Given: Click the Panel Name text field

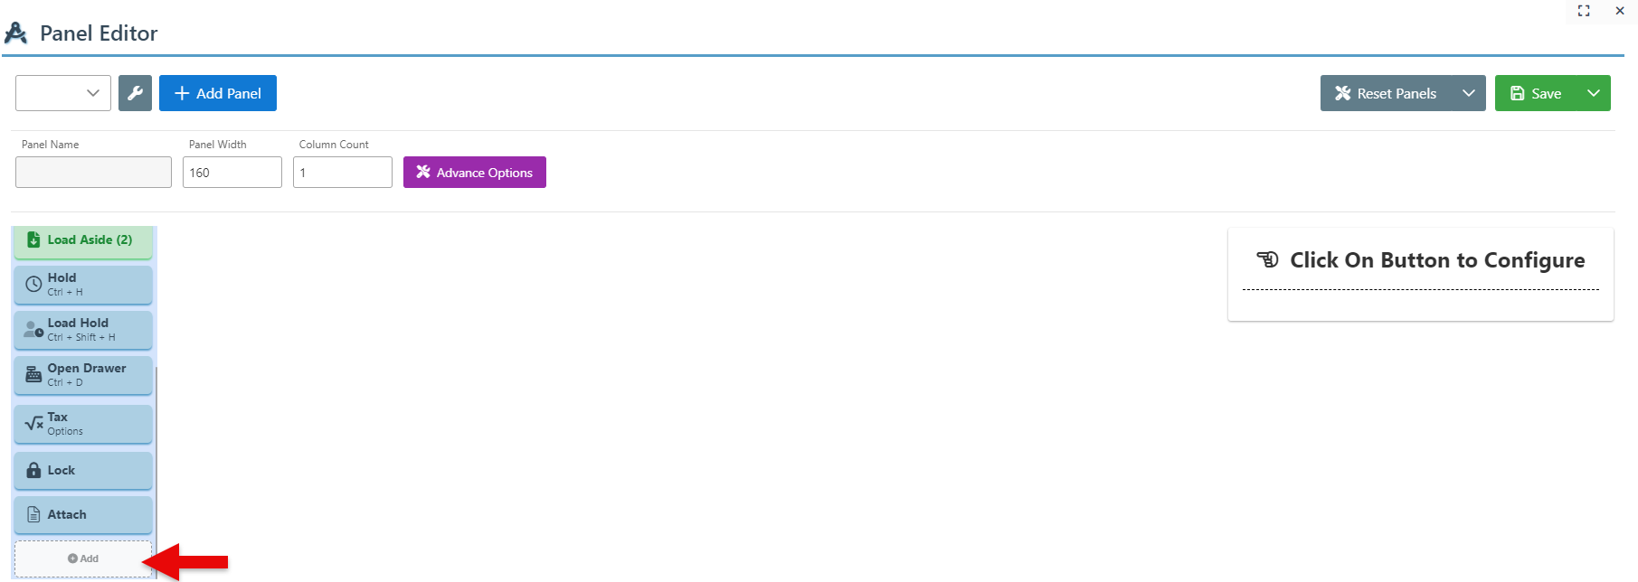Looking at the screenshot, I should point(94,173).
